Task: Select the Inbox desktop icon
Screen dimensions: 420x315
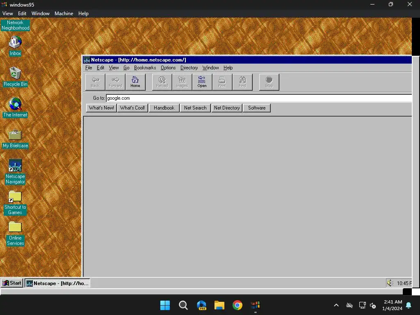Action: [15, 46]
